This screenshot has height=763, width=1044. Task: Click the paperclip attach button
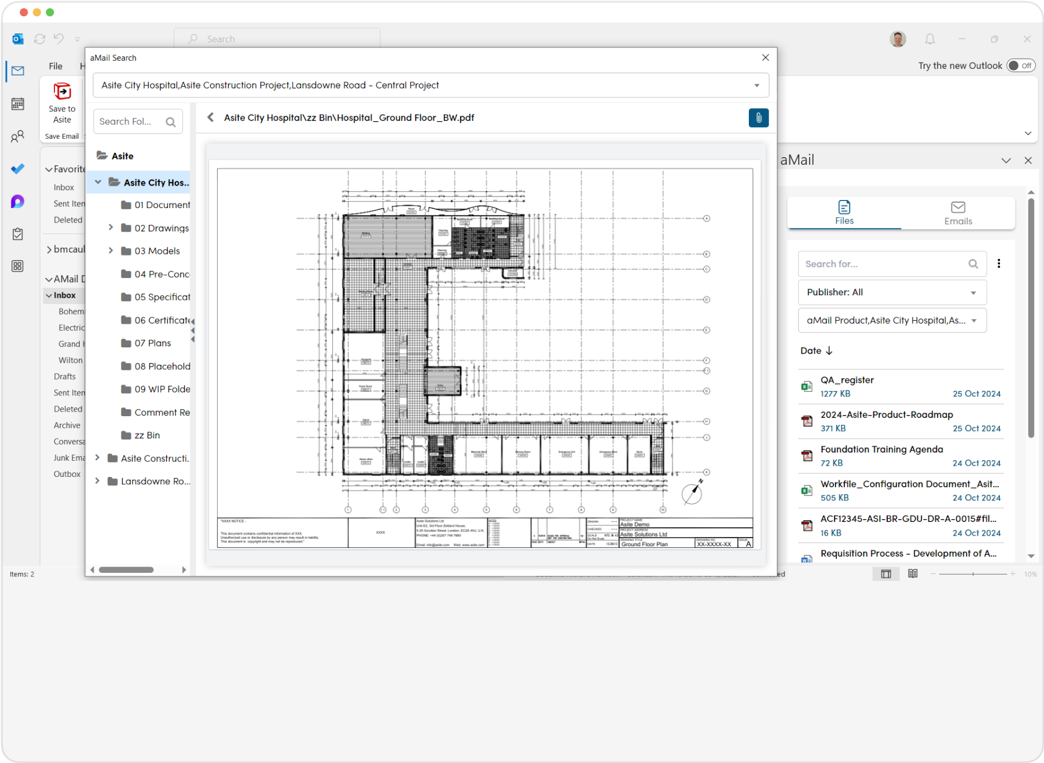(758, 118)
